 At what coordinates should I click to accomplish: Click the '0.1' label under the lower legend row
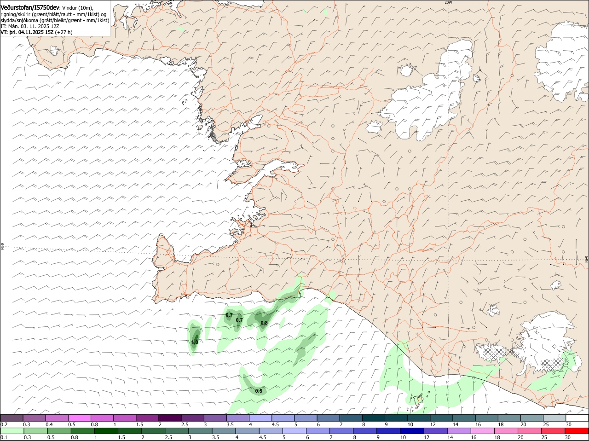coord(4,437)
